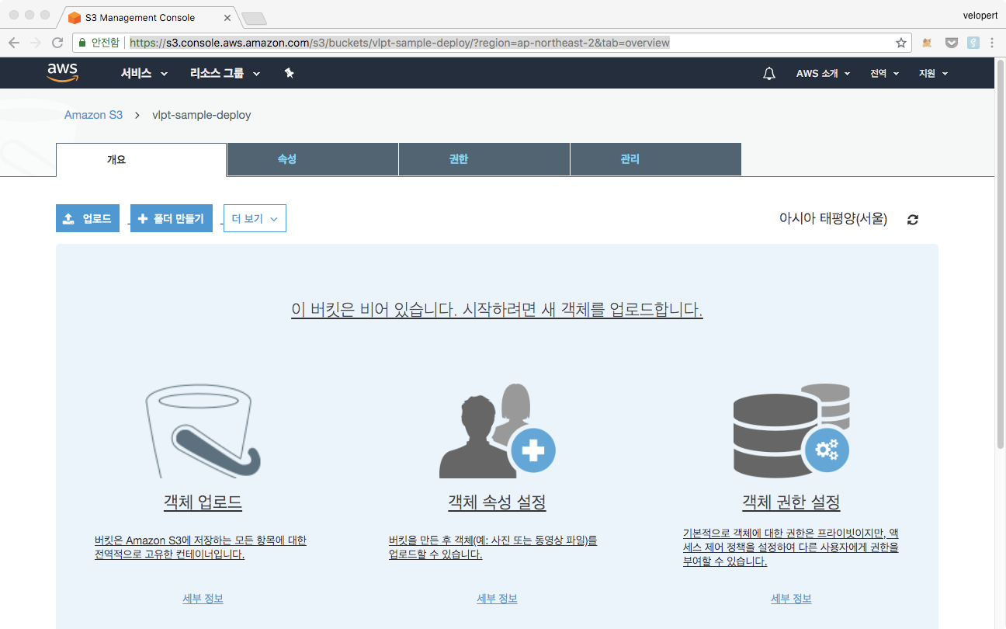This screenshot has height=629, width=1006.
Task: Expand the 리소스 그룹 dropdown
Action: click(x=225, y=73)
